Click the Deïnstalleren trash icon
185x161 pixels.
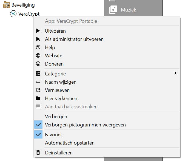click(x=38, y=153)
